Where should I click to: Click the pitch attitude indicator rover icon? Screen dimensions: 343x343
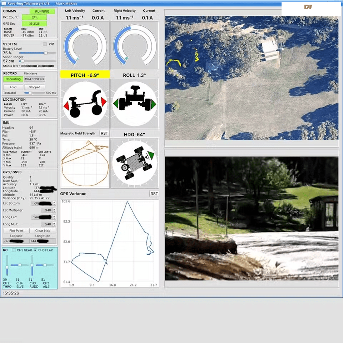tap(85, 104)
